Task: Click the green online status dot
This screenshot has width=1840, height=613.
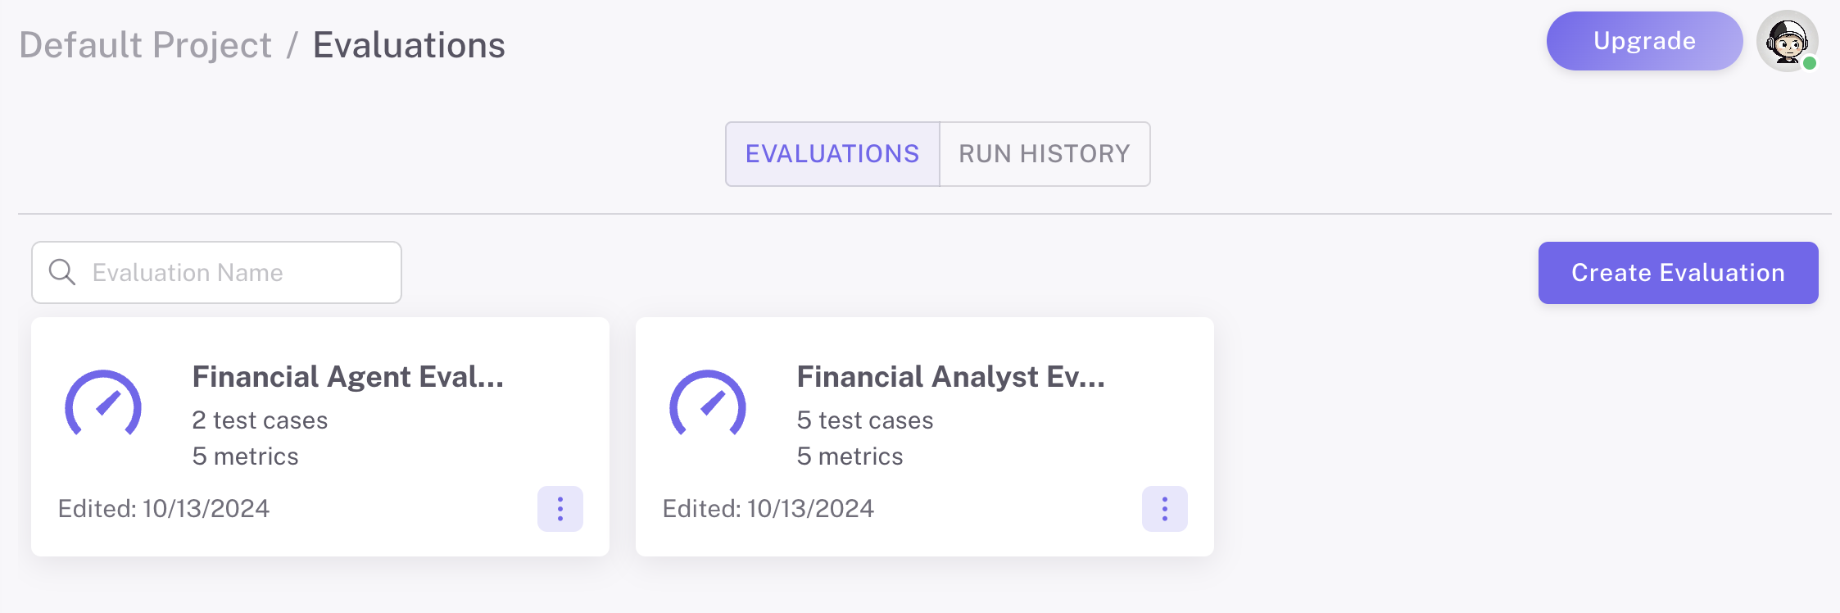Action: tap(1810, 63)
